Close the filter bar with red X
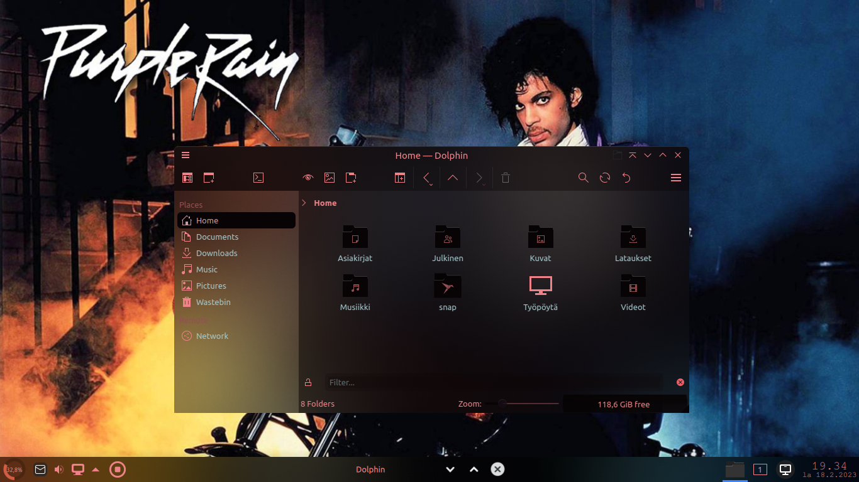Image resolution: width=859 pixels, height=482 pixels. [x=680, y=382]
